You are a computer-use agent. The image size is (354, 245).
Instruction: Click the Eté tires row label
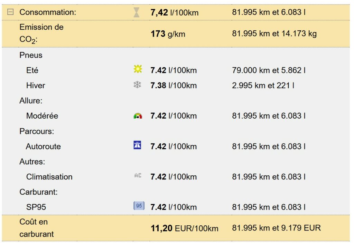coord(32,70)
